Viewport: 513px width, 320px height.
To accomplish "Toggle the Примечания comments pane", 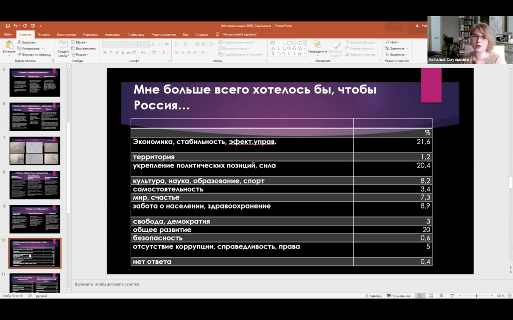I will tap(399, 296).
